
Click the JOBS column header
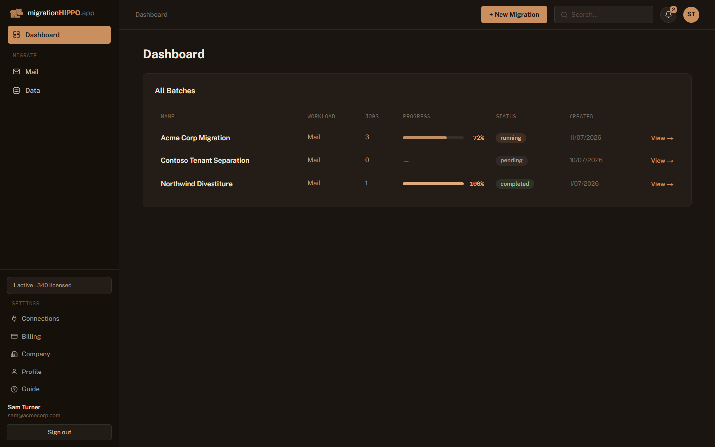[372, 117]
